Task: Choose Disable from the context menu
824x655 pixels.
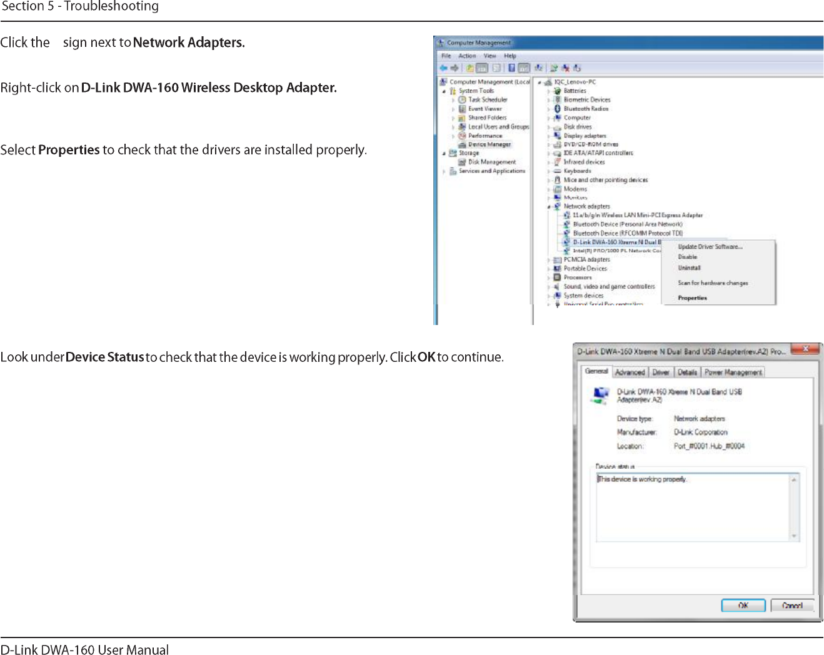Action: 688,257
